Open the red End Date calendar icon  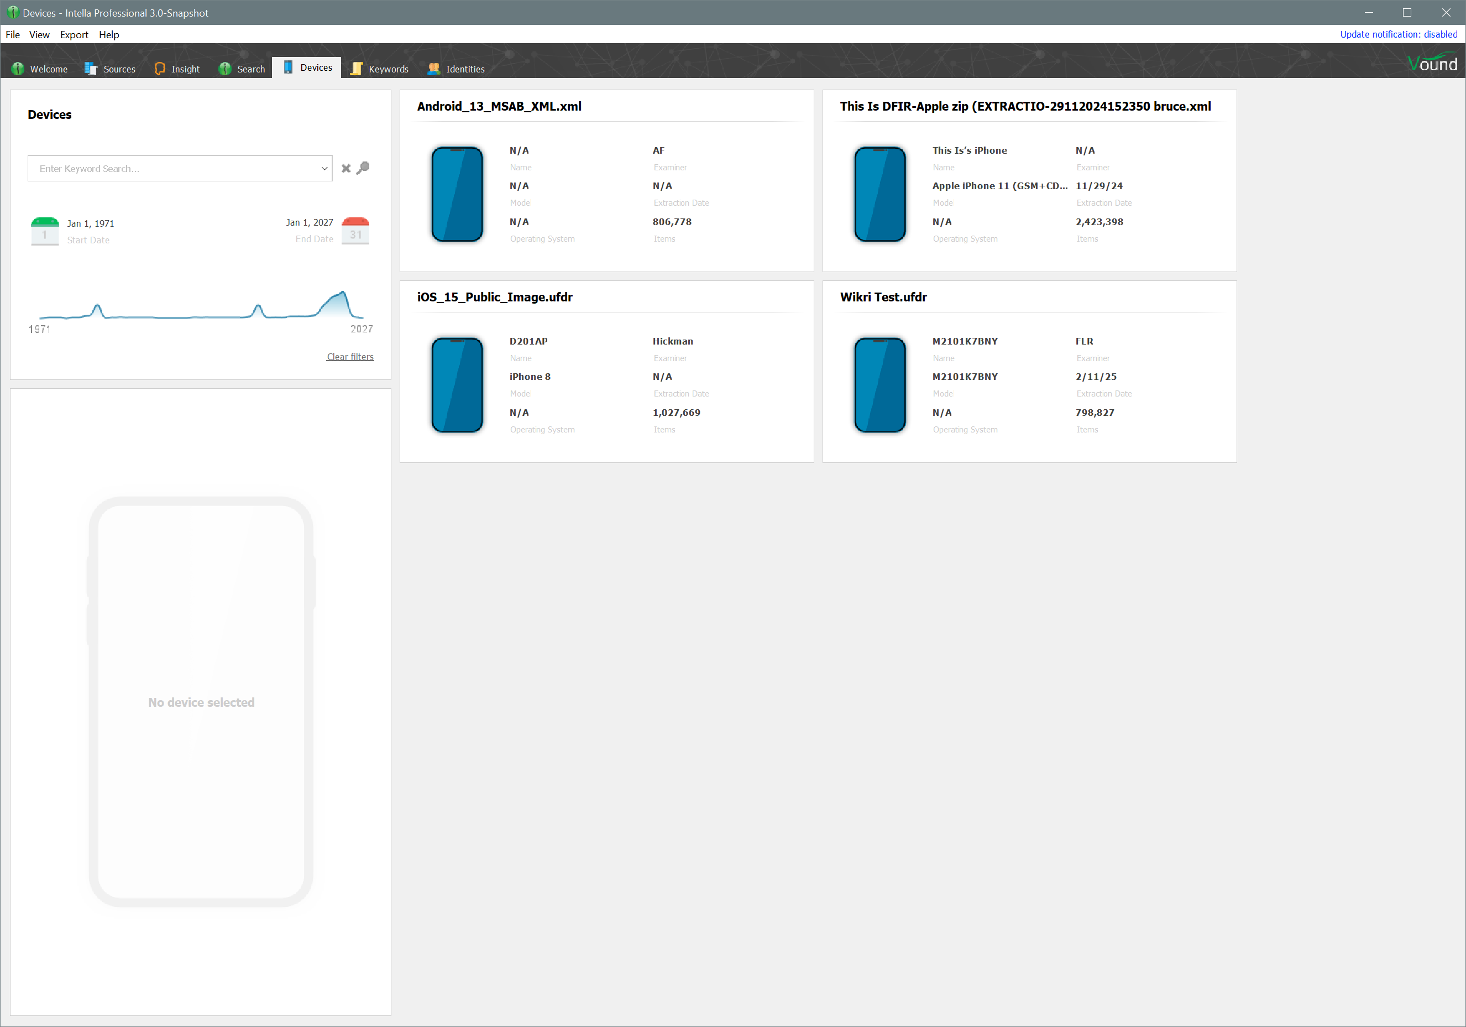[x=355, y=231]
